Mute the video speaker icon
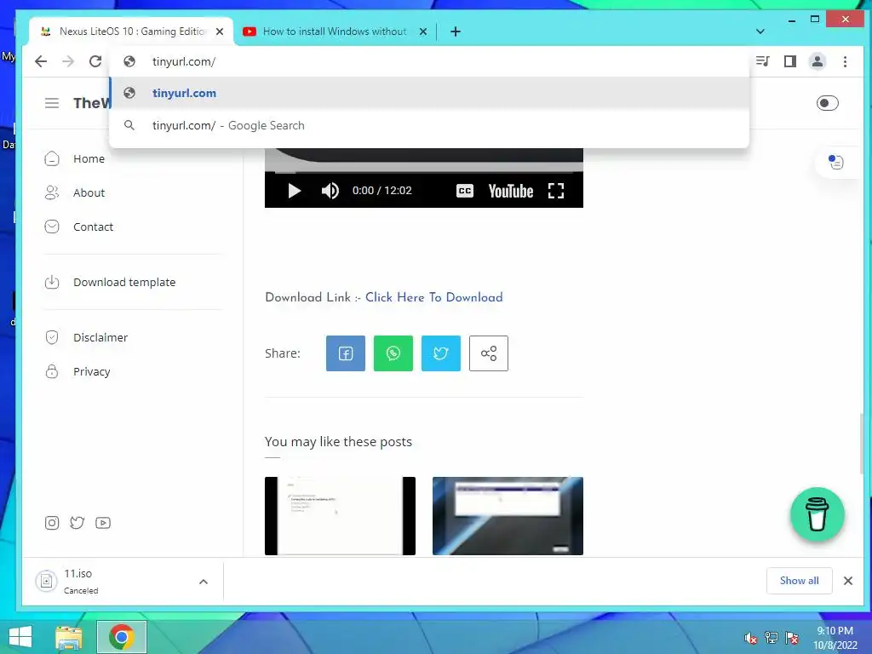872x654 pixels. pyautogui.click(x=330, y=191)
